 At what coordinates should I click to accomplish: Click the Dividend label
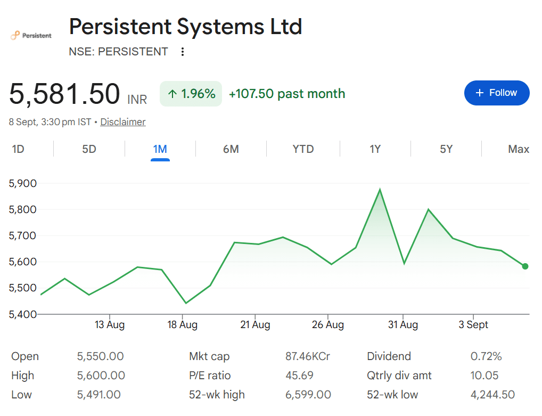tap(389, 356)
